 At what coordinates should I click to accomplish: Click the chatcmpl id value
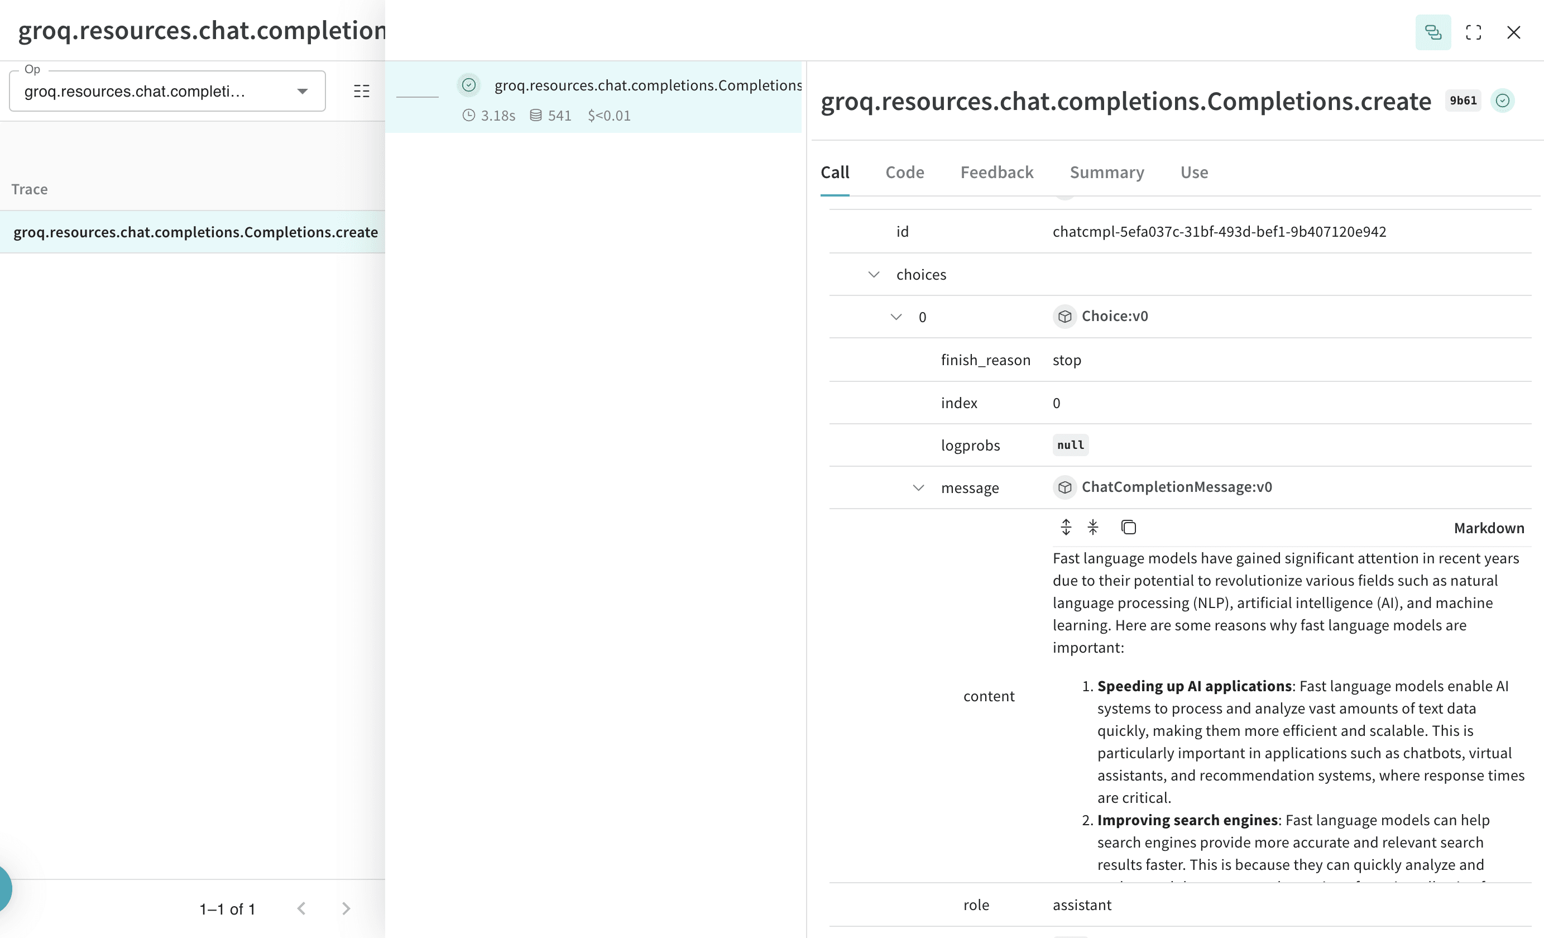pos(1220,232)
